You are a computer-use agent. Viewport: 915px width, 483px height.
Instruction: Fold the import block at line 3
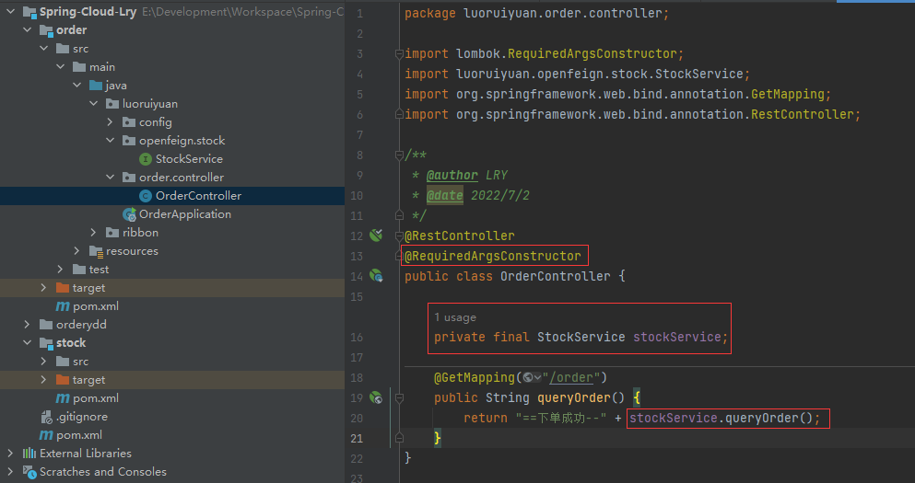coord(399,53)
